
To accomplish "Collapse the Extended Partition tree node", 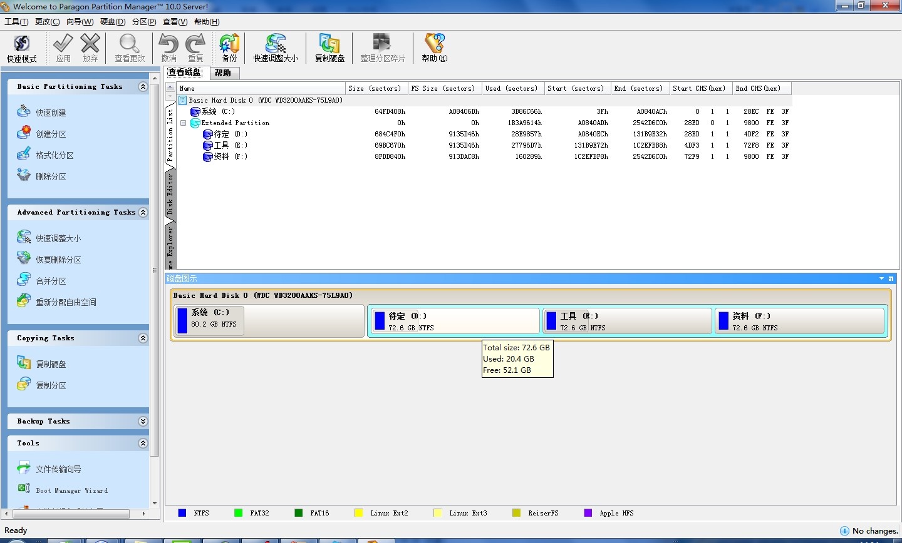I will point(183,123).
